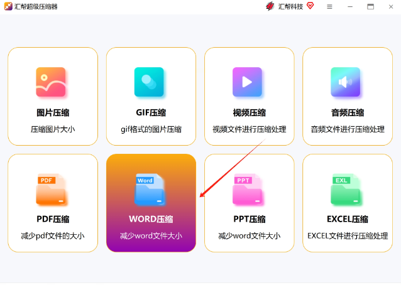Click the 汇帮超级压缩器 window title text

click(x=36, y=7)
